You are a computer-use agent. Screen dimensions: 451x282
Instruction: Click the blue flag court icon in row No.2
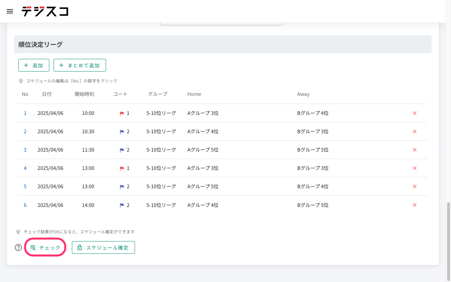click(122, 131)
